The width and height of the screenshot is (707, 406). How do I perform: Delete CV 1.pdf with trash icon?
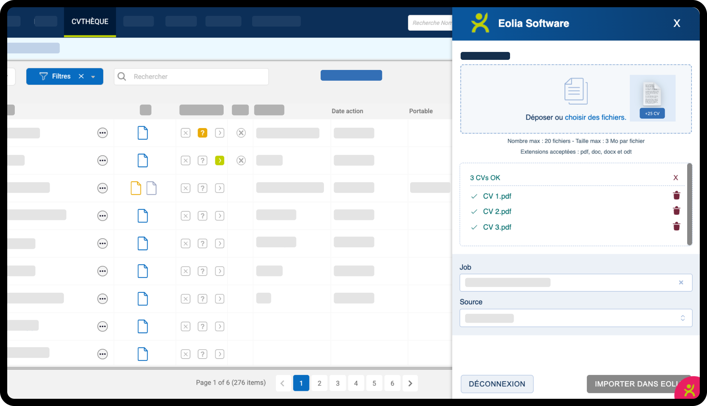[676, 196]
